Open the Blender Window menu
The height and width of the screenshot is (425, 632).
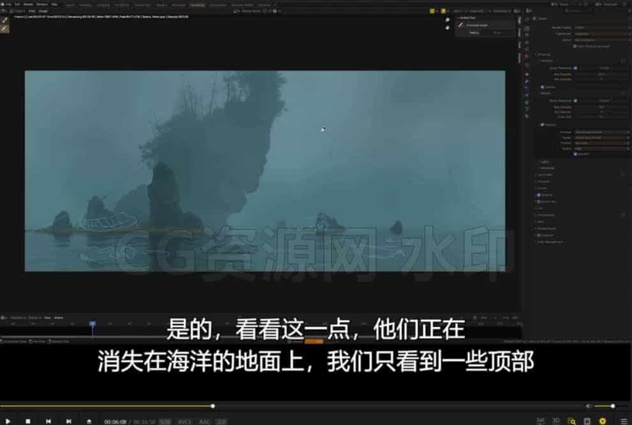click(x=42, y=4)
